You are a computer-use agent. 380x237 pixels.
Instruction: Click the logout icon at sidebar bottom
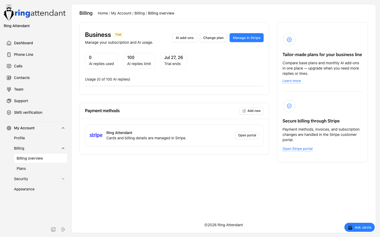coord(63,229)
